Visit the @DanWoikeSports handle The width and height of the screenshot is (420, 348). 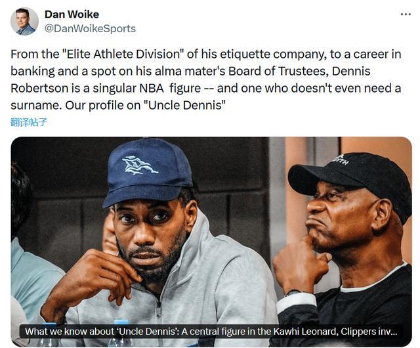point(90,28)
